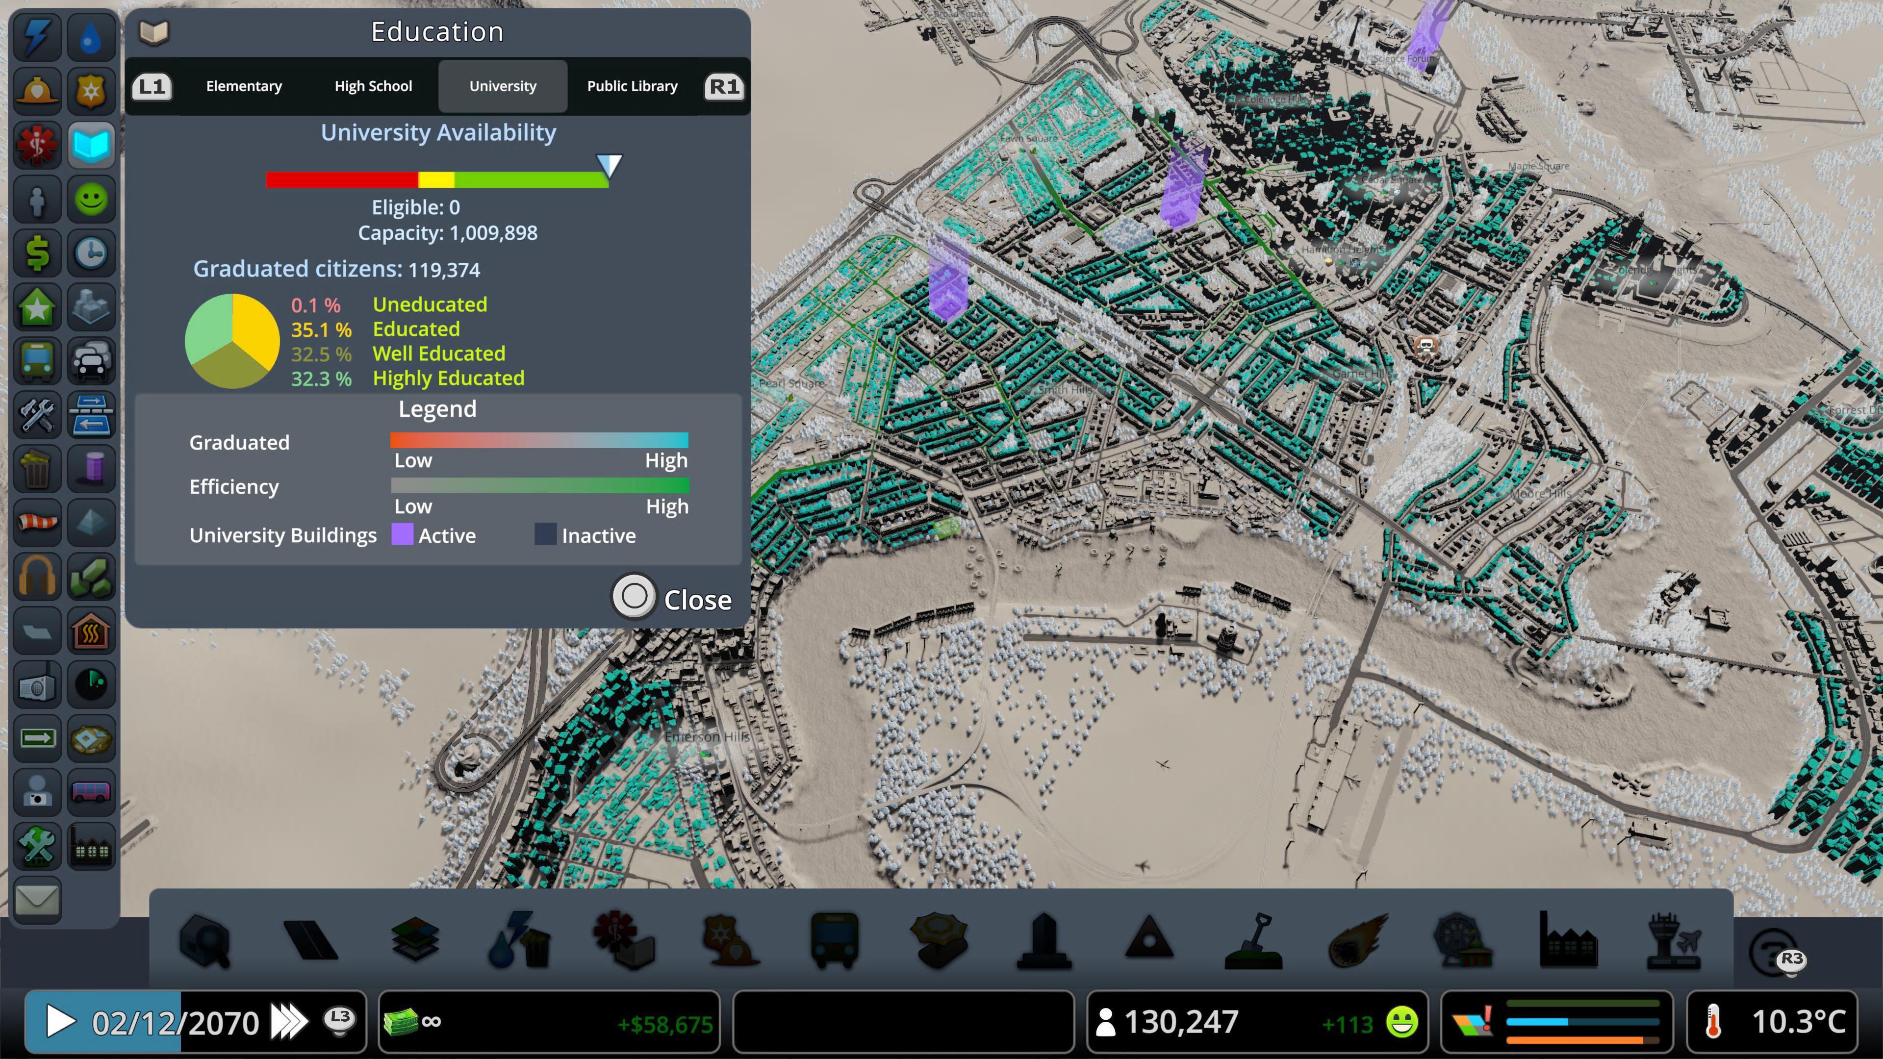
Task: Click the fast-forward speed control
Action: [287, 1022]
